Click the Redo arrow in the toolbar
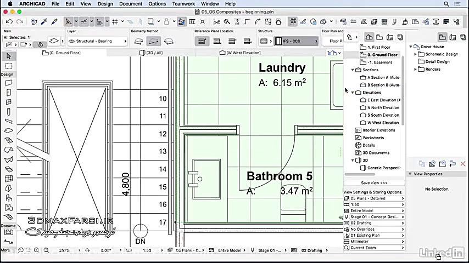The width and height of the screenshot is (469, 263). click(x=20, y=21)
